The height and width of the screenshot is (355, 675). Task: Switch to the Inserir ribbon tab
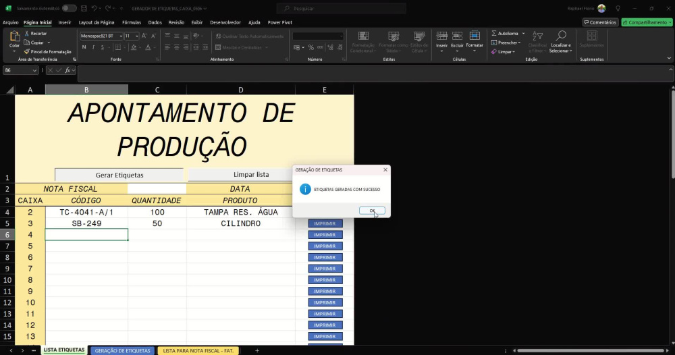65,22
